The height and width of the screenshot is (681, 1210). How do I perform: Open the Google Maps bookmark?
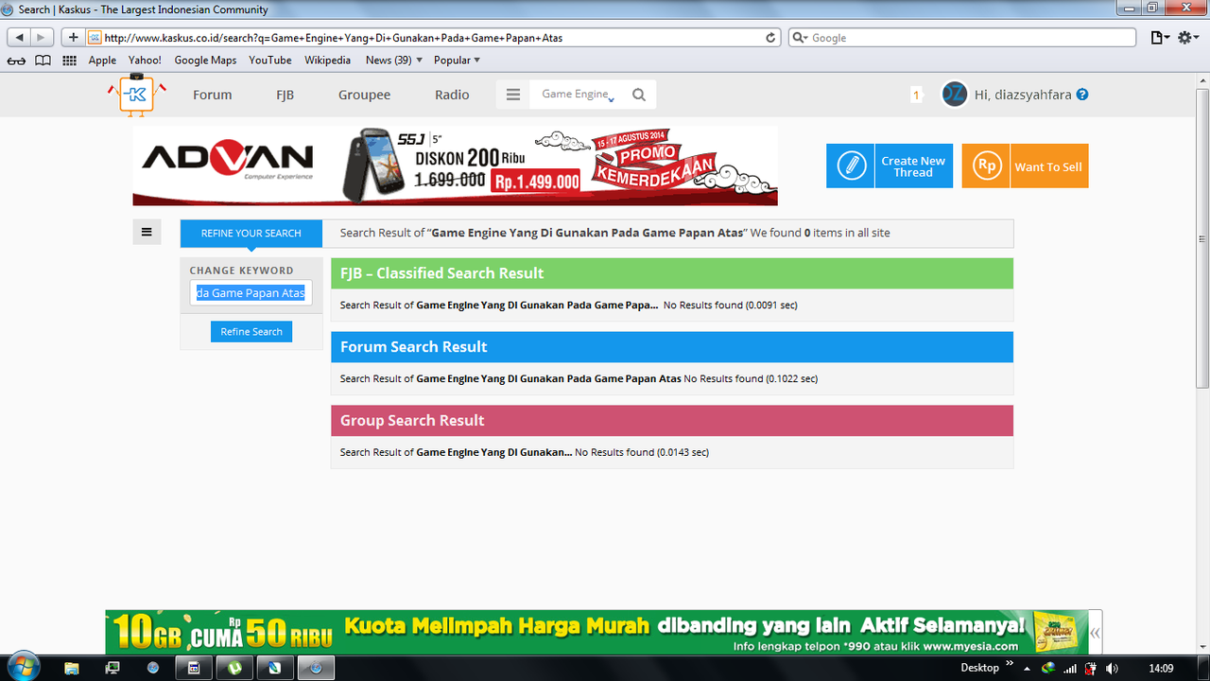[x=205, y=61]
